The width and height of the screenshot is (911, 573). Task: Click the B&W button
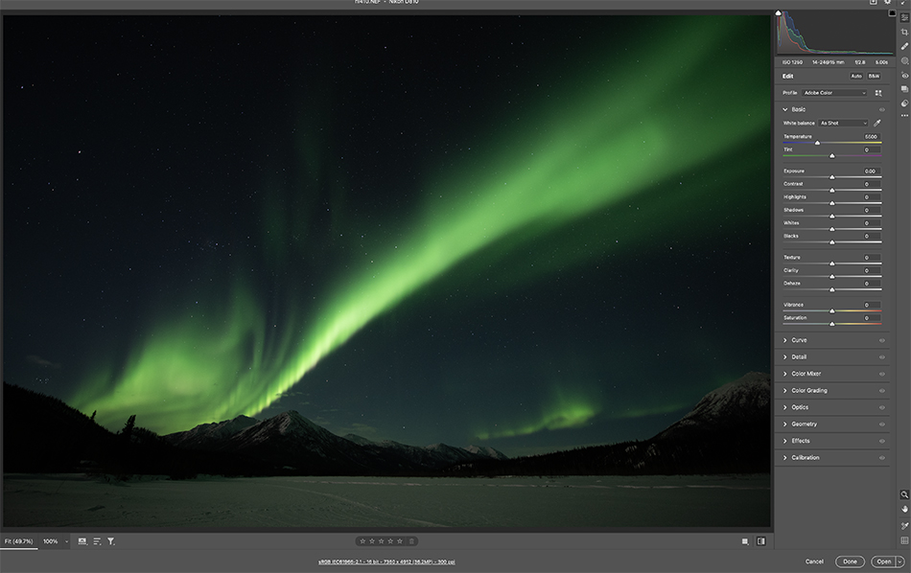point(874,76)
